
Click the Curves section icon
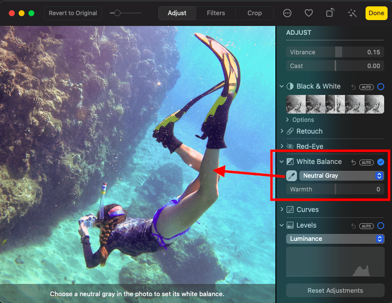point(290,210)
